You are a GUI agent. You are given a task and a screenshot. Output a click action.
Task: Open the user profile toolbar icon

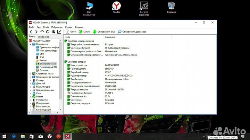tap(53, 32)
